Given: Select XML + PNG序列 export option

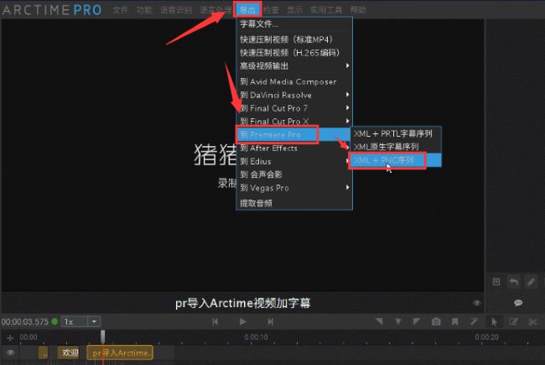Looking at the screenshot, I should [387, 160].
